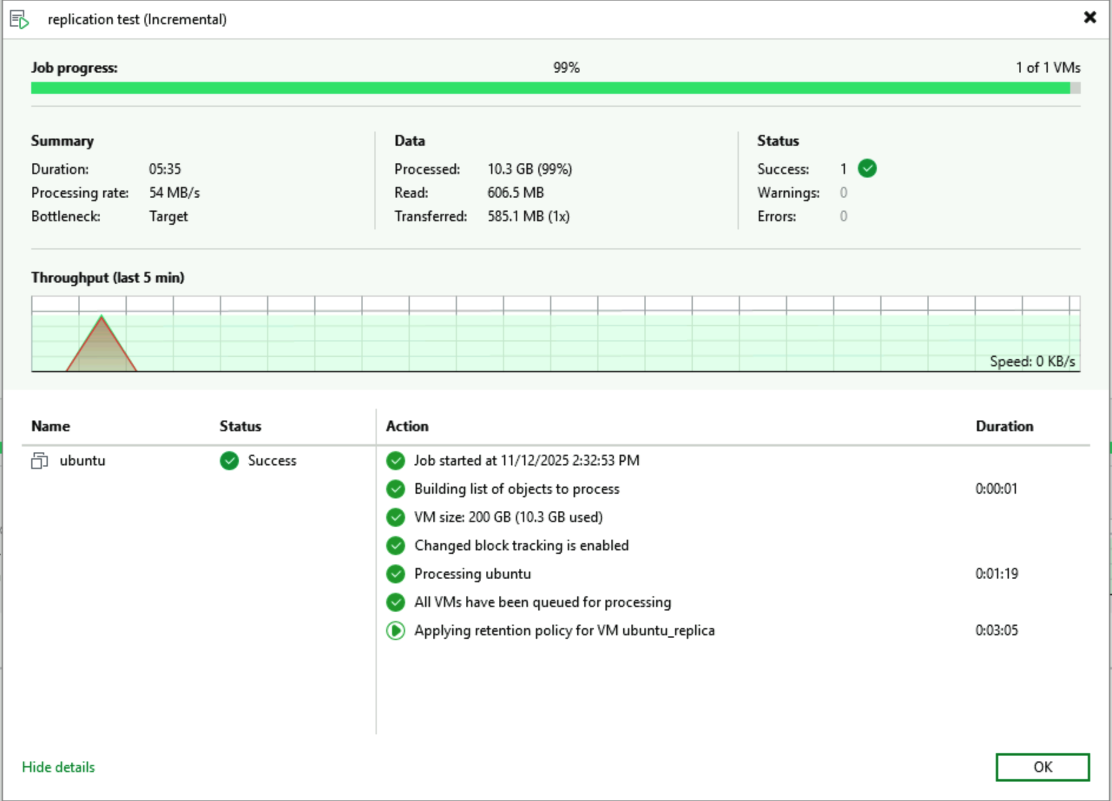Click the replication job icon in title bar

tap(19, 19)
